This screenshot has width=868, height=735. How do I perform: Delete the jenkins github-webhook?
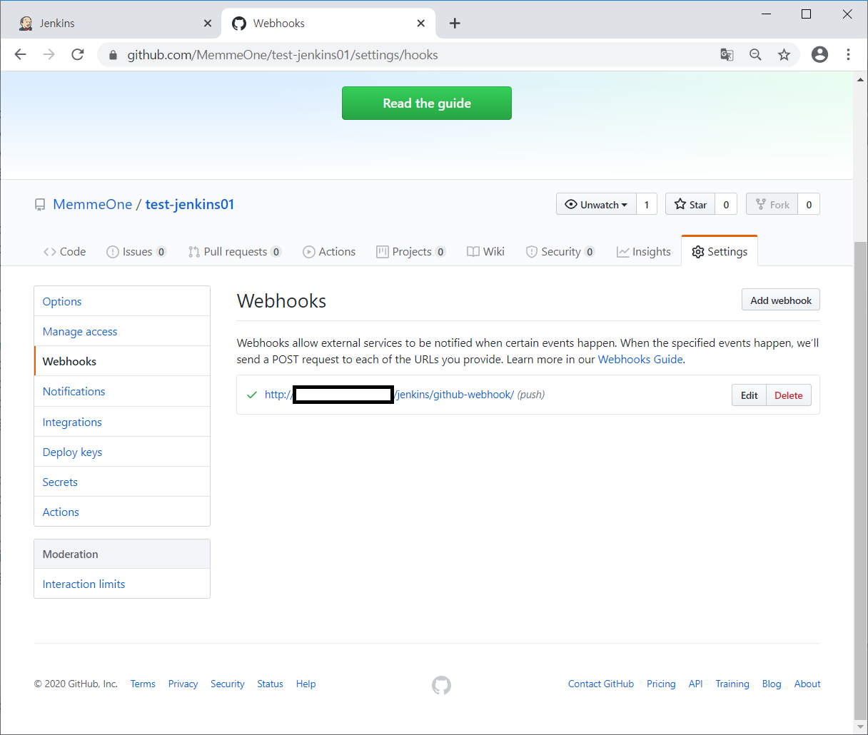click(x=789, y=395)
